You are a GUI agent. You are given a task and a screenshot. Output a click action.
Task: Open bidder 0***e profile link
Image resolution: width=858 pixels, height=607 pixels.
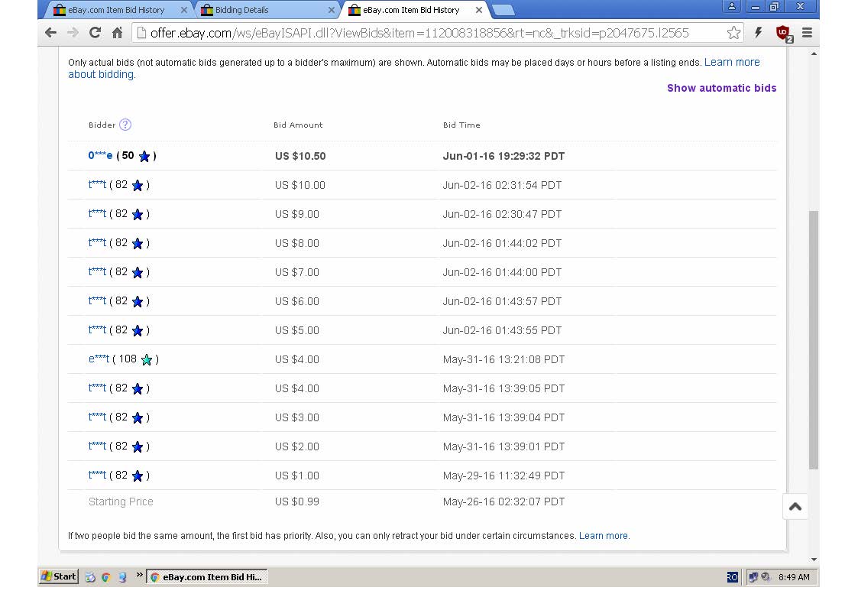pyautogui.click(x=100, y=155)
